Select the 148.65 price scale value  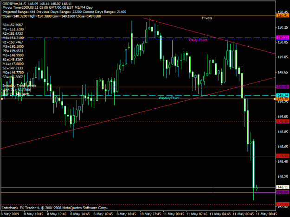tap(283, 147)
